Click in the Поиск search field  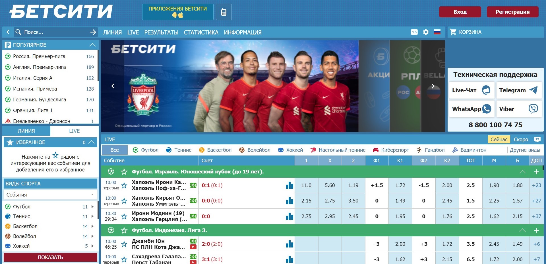tap(55, 32)
